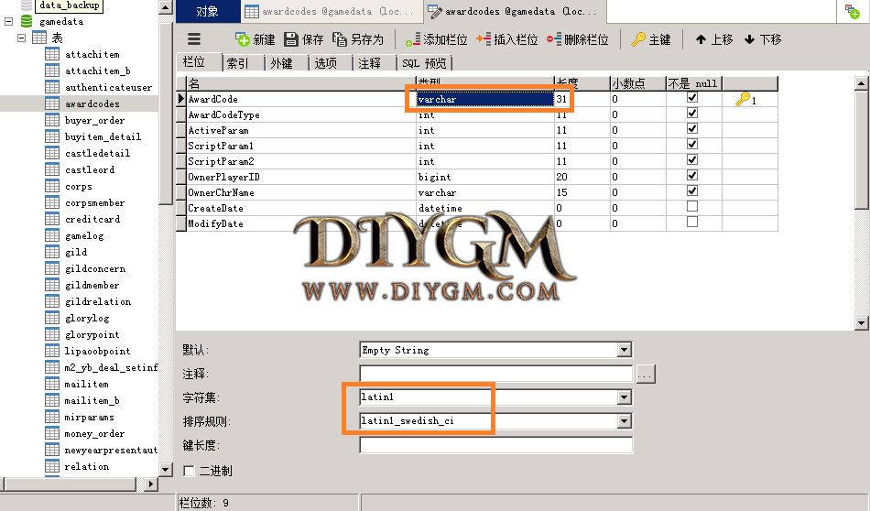Click the 键长度 key length input field
Screen dimensions: 870x511
(x=496, y=445)
